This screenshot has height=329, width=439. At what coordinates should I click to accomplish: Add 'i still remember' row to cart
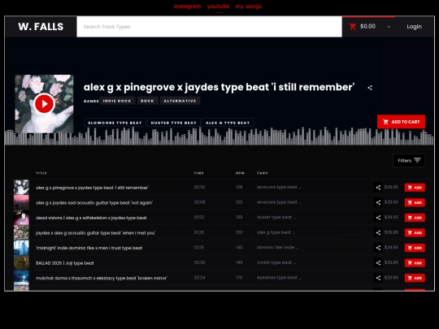[x=415, y=188]
